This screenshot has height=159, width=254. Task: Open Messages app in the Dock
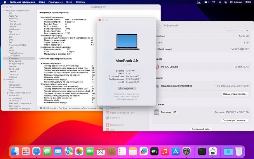point(47,151)
